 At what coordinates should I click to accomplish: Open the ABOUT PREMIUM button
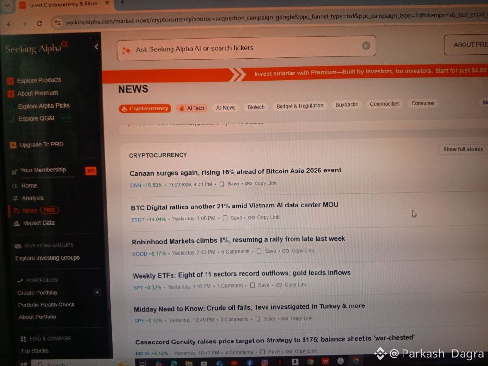pyautogui.click(x=467, y=45)
